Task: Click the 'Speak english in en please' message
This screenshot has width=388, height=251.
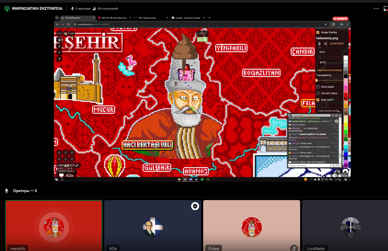Action: click(312, 134)
